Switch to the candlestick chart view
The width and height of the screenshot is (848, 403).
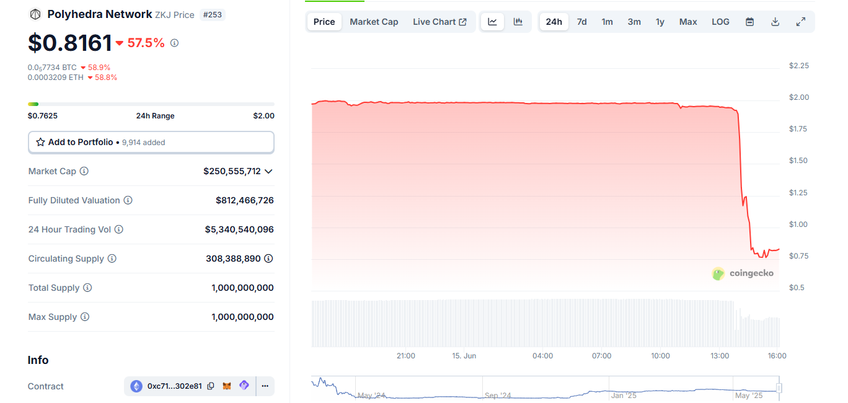tap(518, 22)
